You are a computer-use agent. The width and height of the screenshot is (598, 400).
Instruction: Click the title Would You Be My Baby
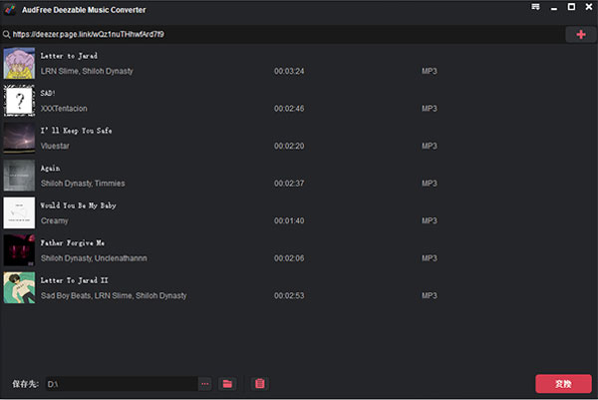[78, 205]
